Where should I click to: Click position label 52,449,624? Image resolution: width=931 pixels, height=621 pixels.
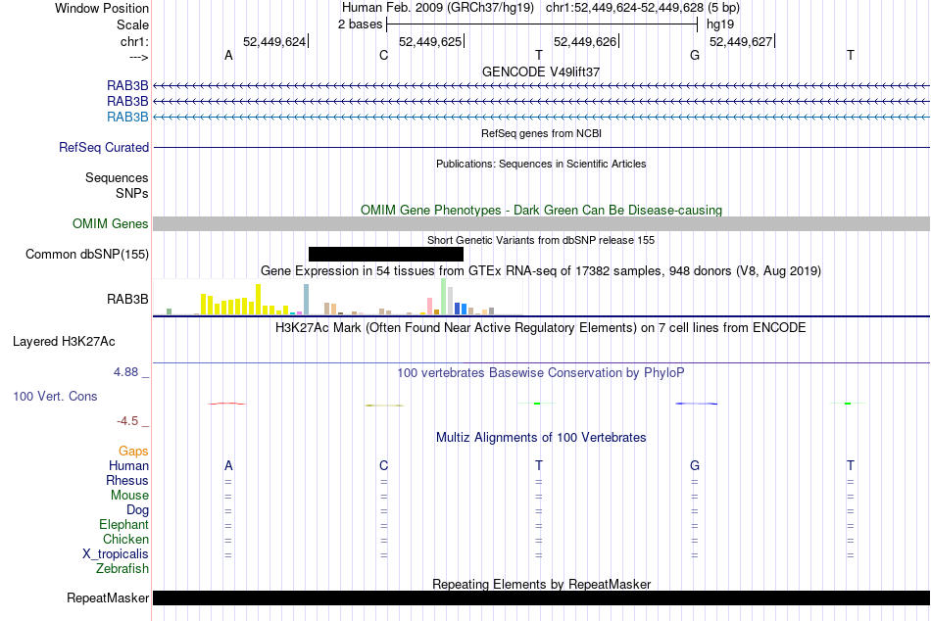click(x=274, y=41)
